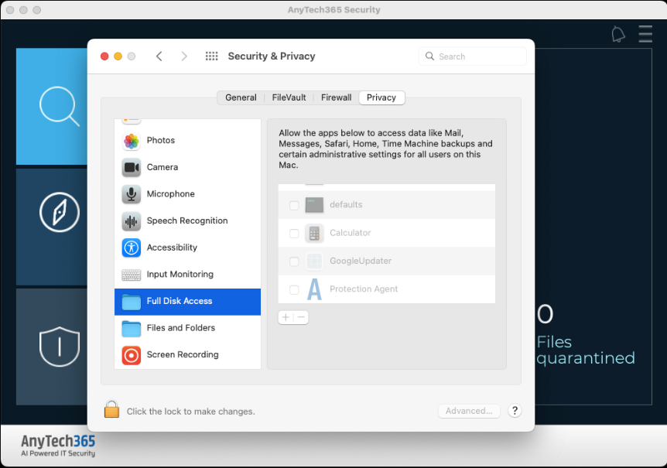Select the Screen Recording label
This screenshot has height=468, width=667.
(183, 354)
